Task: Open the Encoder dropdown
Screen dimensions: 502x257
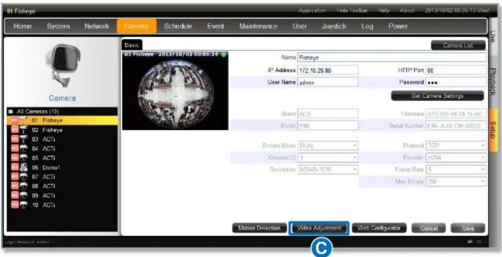Action: [456, 157]
